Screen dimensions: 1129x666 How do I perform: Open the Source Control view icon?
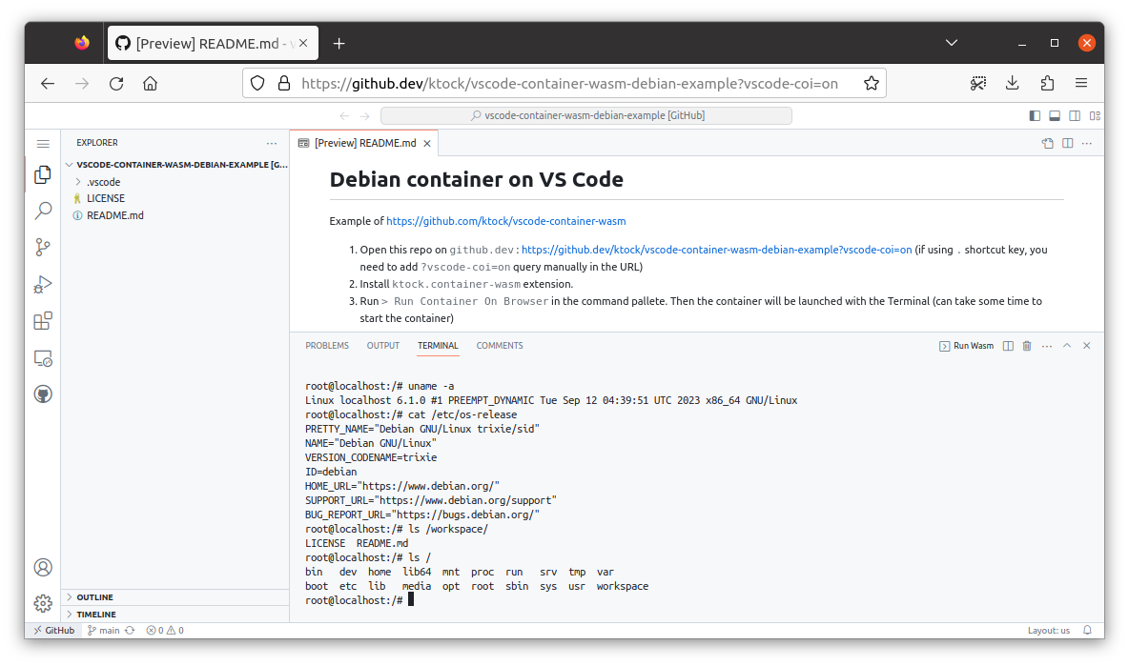[x=43, y=248]
